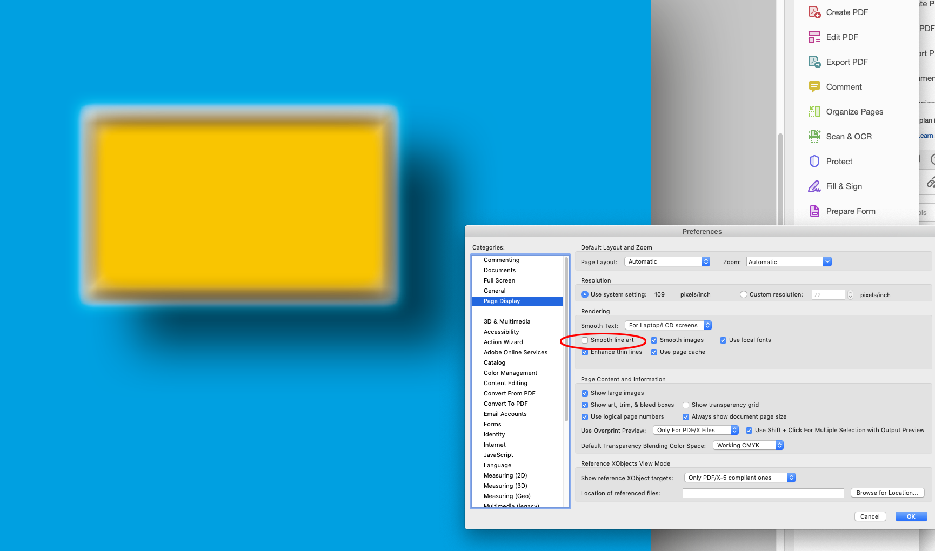
Task: Open the Export PDF tool
Action: tap(846, 62)
